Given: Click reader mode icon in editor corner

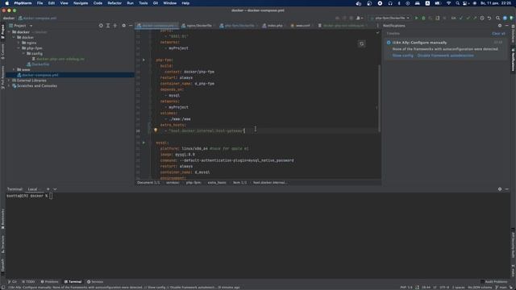Looking at the screenshot, I should (x=362, y=43).
